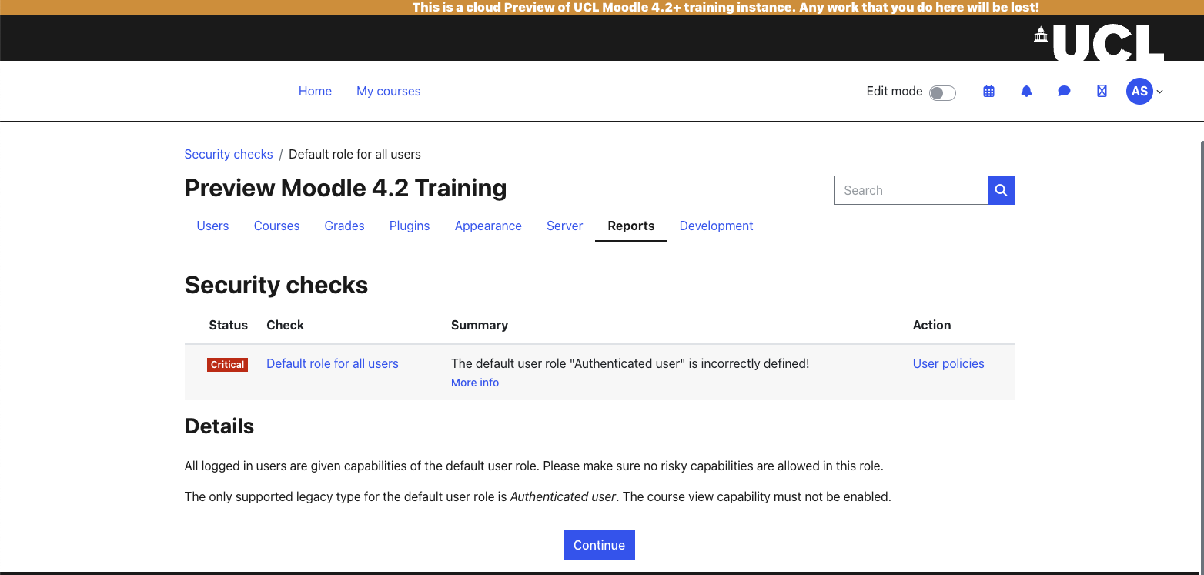Click the Security checks breadcrumb link
Screen dimensions: 1204x575
click(x=229, y=154)
